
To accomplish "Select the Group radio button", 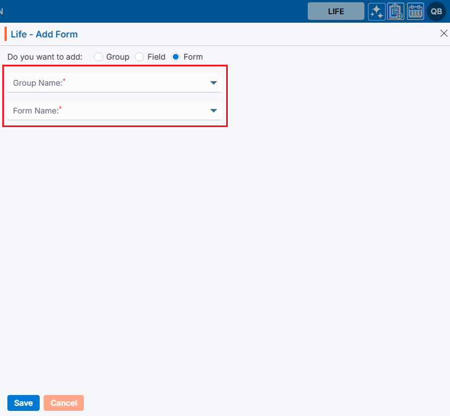I will pyautogui.click(x=99, y=57).
